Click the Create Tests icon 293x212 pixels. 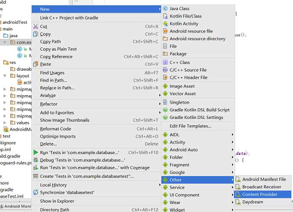pyautogui.click(x=36, y=176)
